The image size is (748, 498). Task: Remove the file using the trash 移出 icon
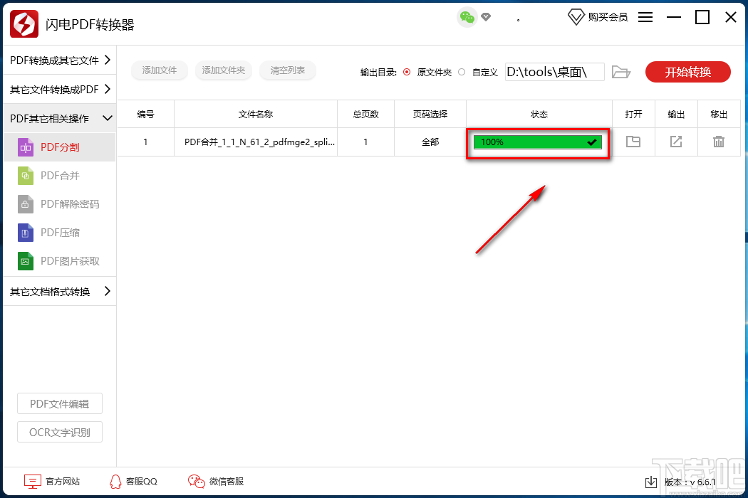tap(719, 142)
